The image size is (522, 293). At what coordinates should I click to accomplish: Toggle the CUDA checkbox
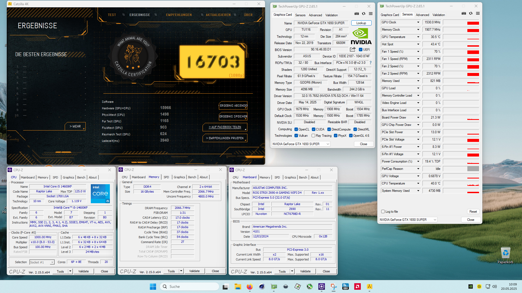[313, 129]
